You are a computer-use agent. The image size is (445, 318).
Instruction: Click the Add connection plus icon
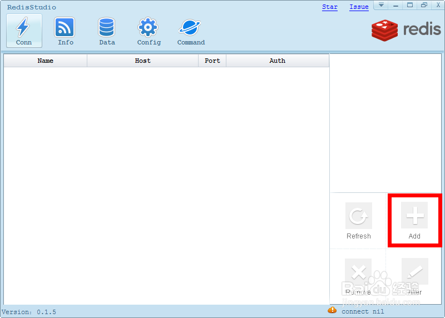click(x=414, y=215)
